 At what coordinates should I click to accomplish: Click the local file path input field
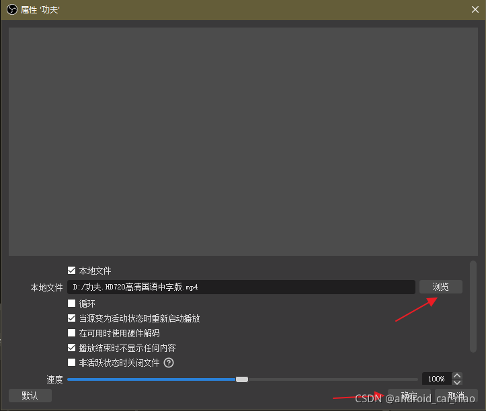tap(241, 287)
